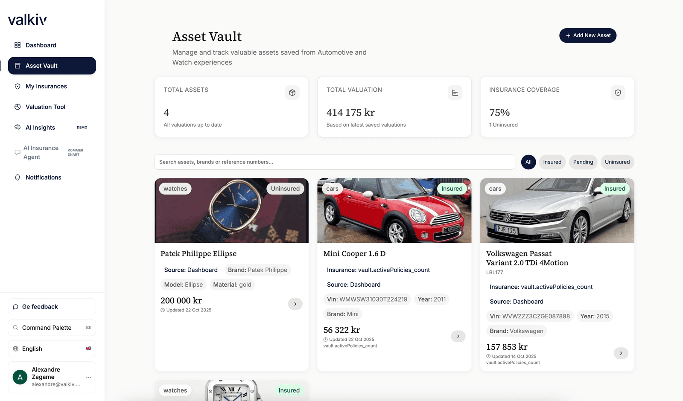
Task: Switch to the All filter tab
Action: pyautogui.click(x=528, y=162)
